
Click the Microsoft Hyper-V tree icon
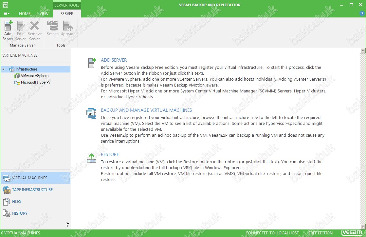(17, 82)
